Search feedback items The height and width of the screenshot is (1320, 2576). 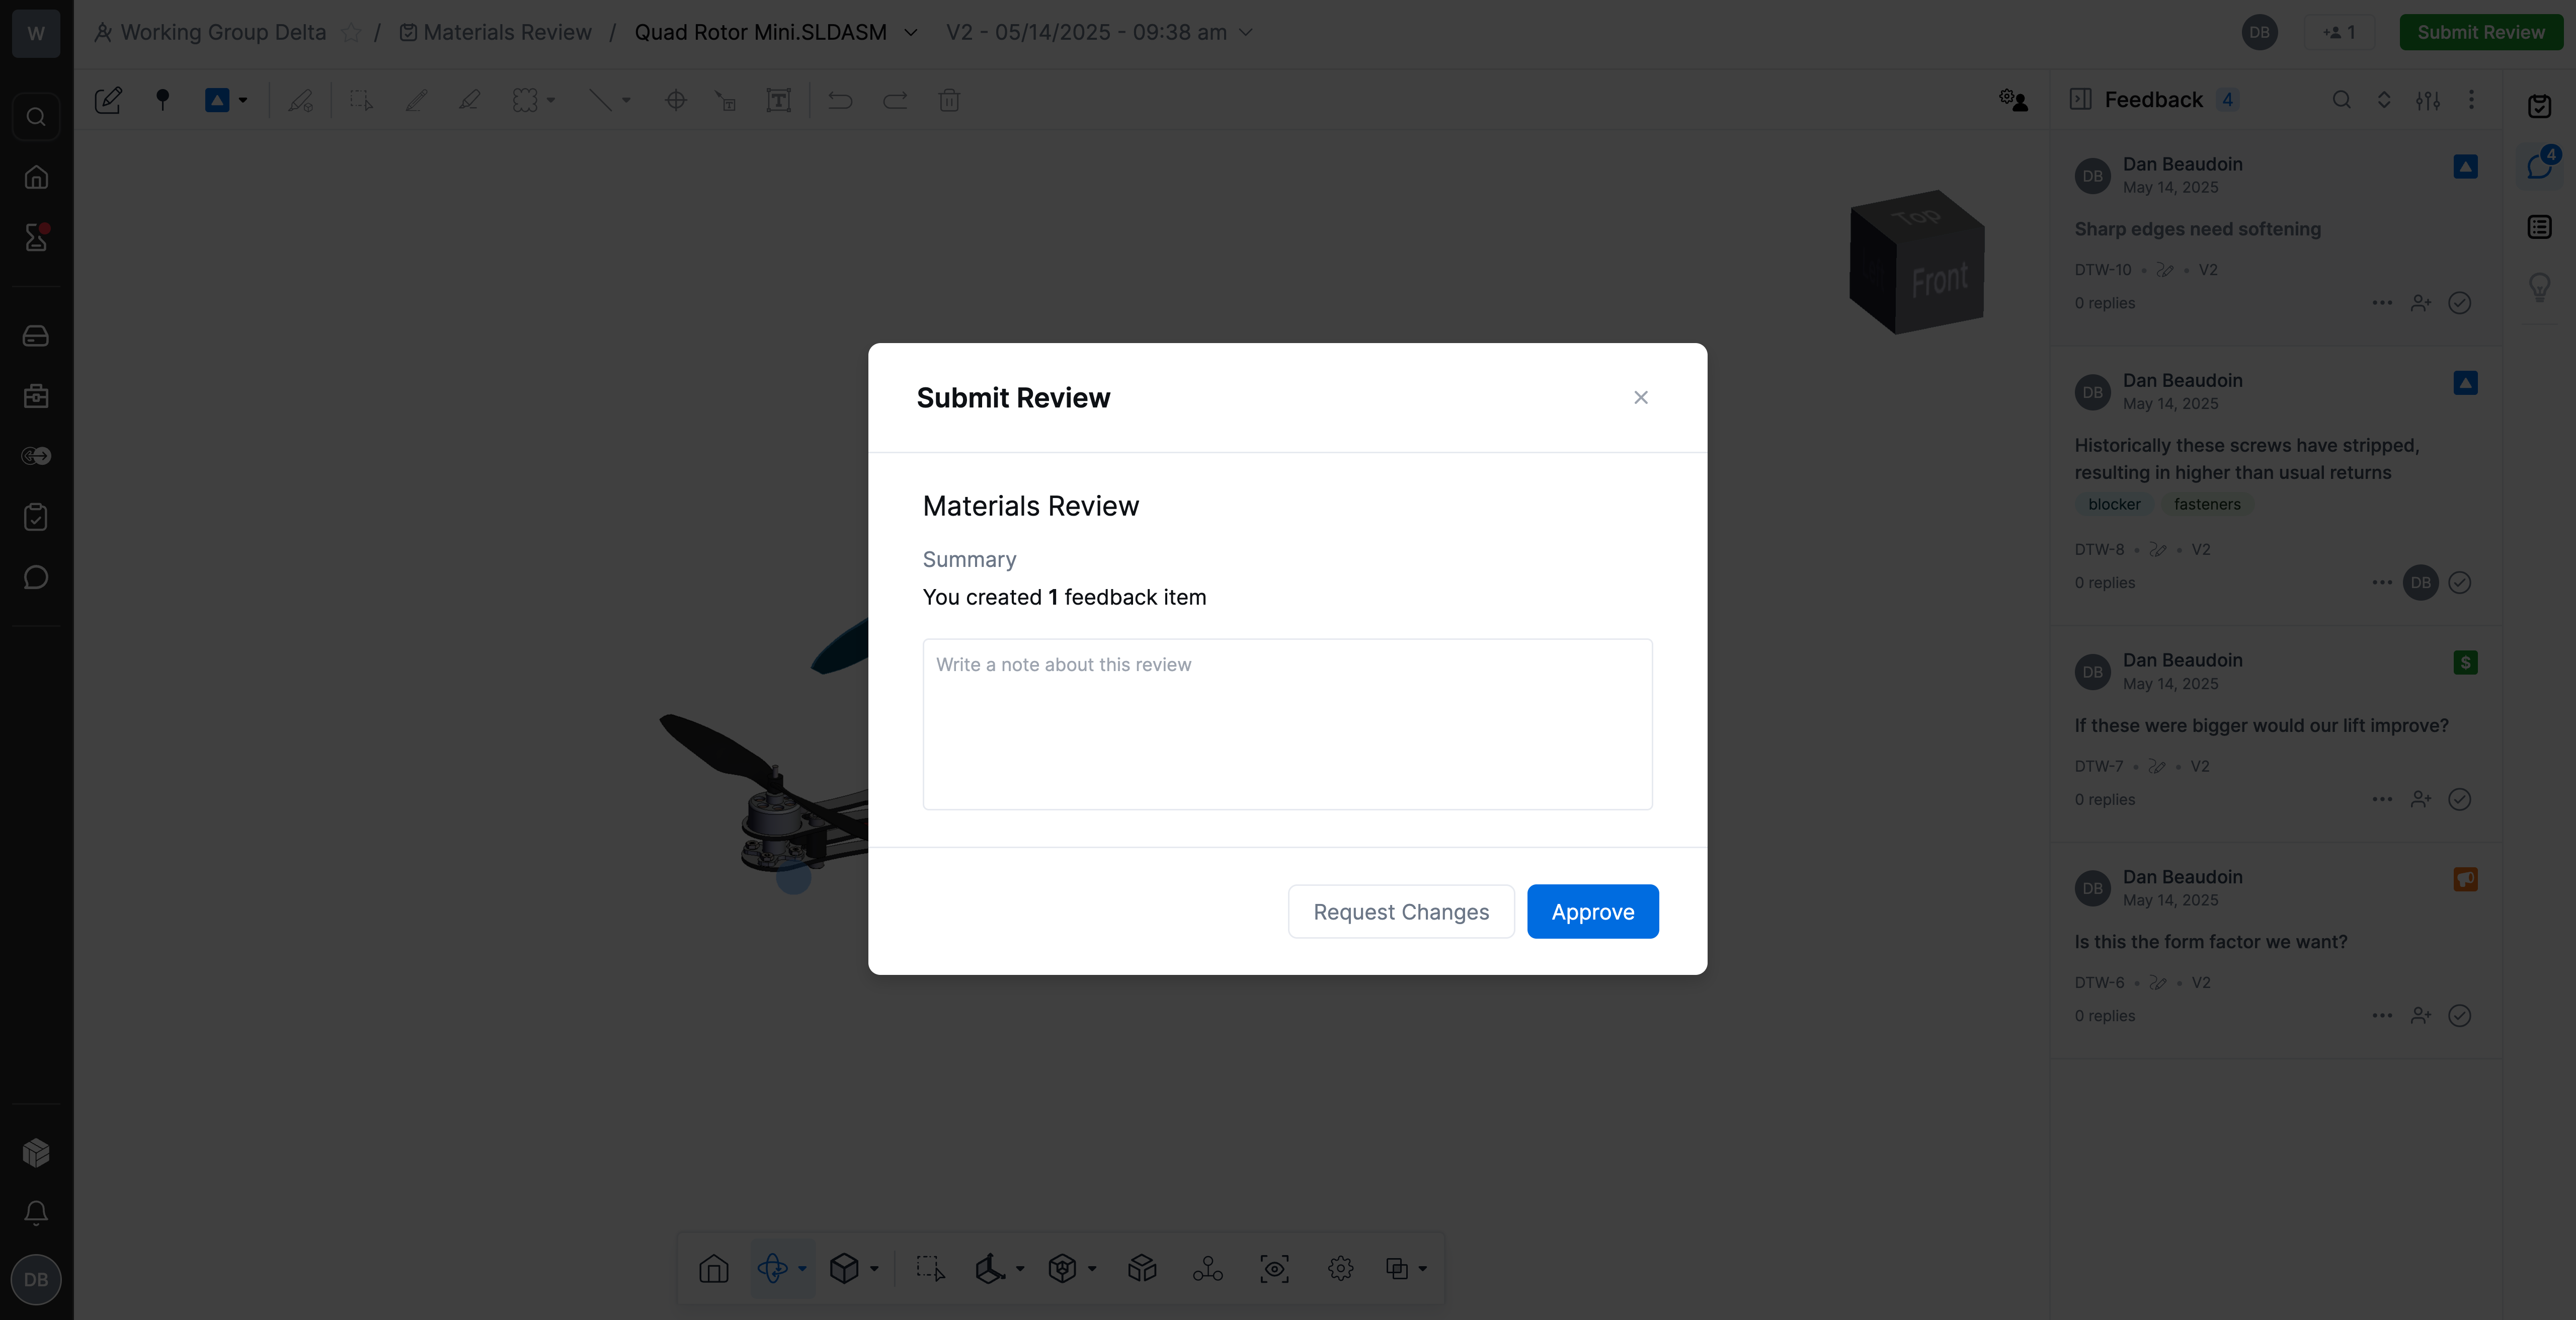tap(2341, 99)
